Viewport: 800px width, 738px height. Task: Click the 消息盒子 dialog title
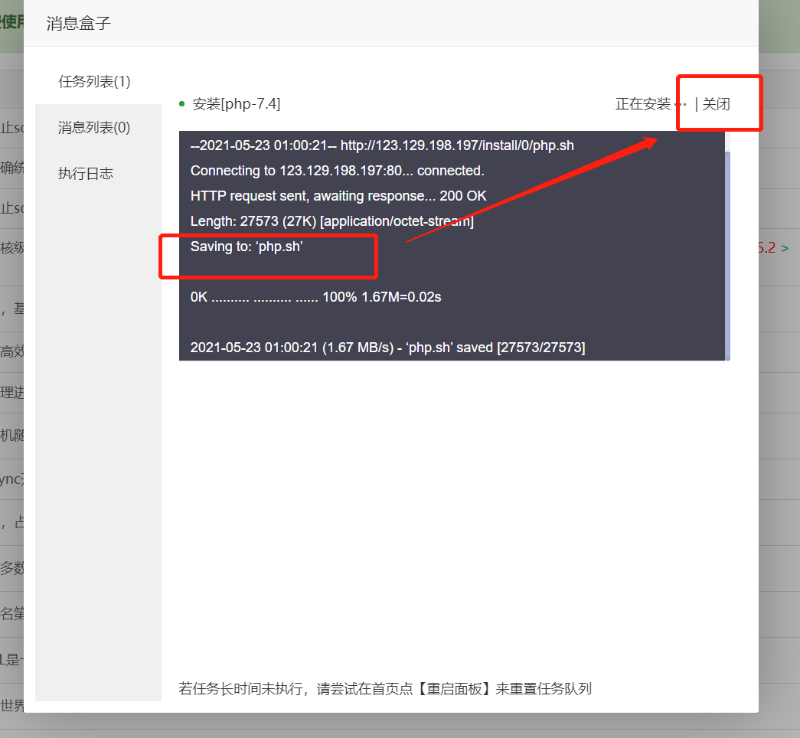click(79, 24)
